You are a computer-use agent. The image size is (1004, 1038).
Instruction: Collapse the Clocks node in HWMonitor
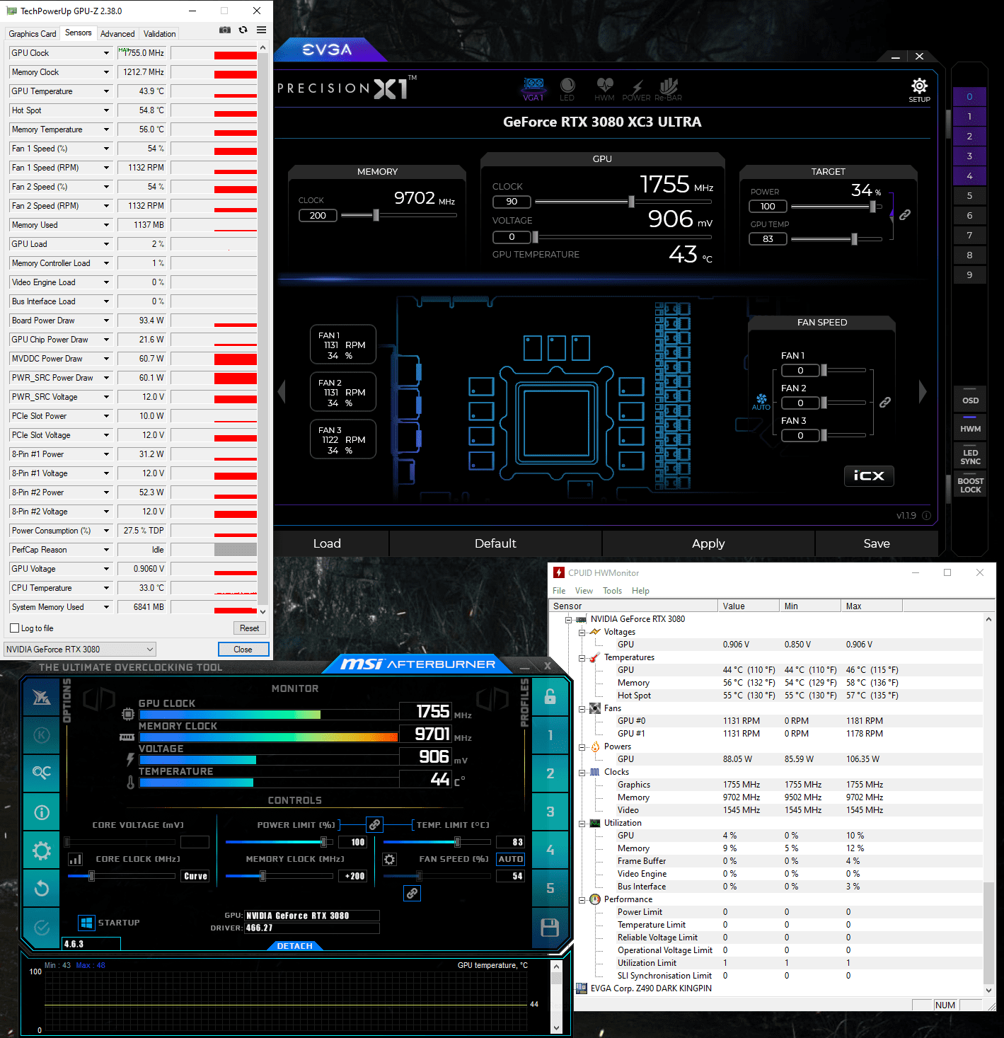click(582, 772)
